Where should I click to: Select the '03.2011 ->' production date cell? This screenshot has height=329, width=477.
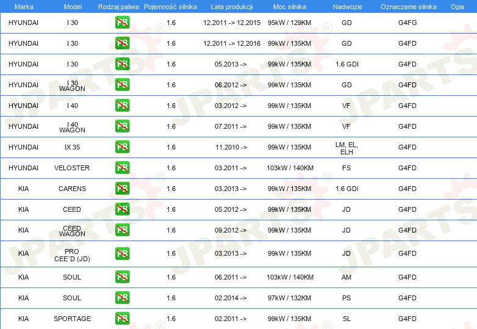click(231, 168)
